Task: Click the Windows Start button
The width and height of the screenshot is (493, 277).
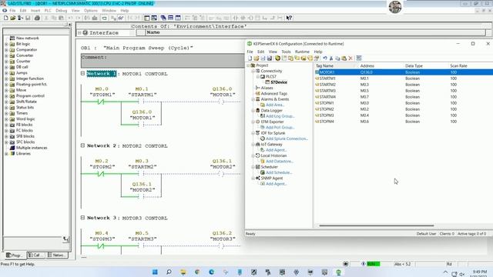Action: (x=155, y=272)
